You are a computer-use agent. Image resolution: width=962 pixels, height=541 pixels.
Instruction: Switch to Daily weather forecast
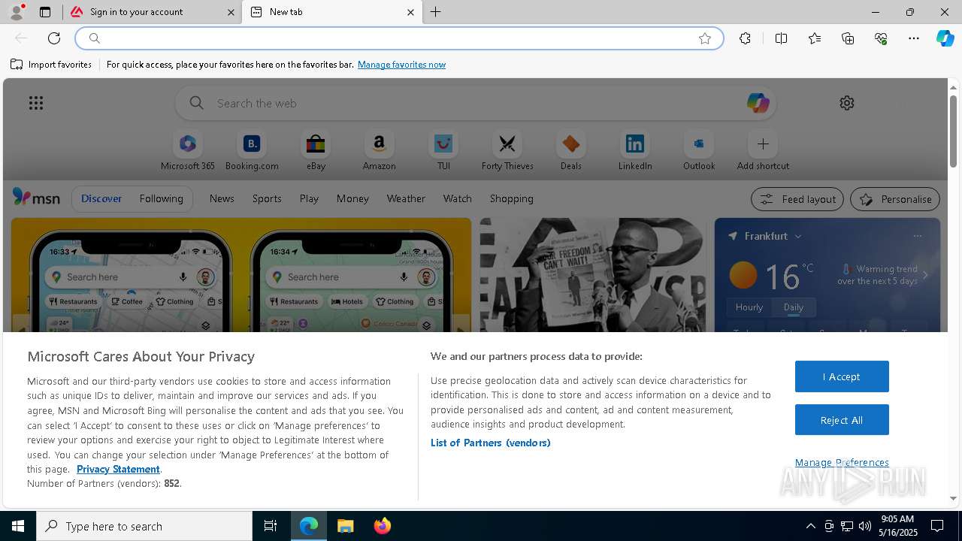click(794, 307)
